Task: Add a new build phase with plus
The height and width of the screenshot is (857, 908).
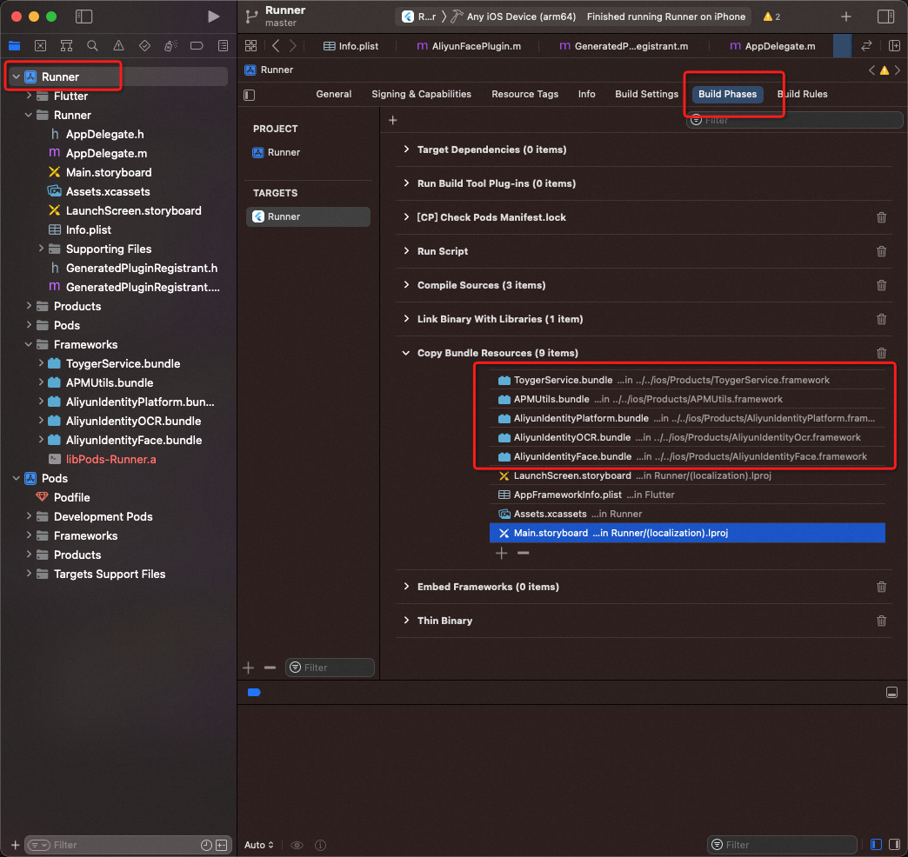Action: point(392,120)
